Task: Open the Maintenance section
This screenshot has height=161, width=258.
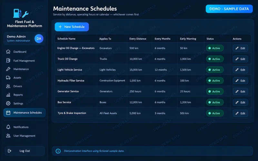Action: coord(25,69)
